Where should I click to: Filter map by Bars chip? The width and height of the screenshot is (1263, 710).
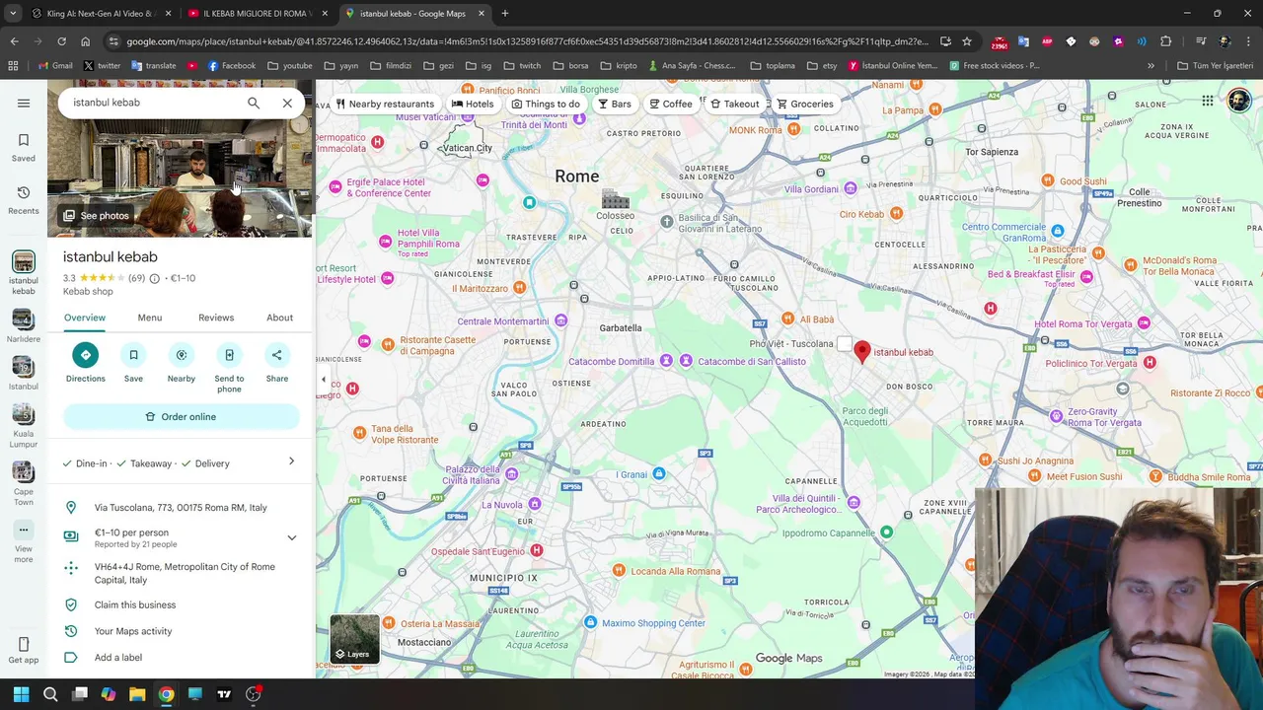tap(615, 104)
